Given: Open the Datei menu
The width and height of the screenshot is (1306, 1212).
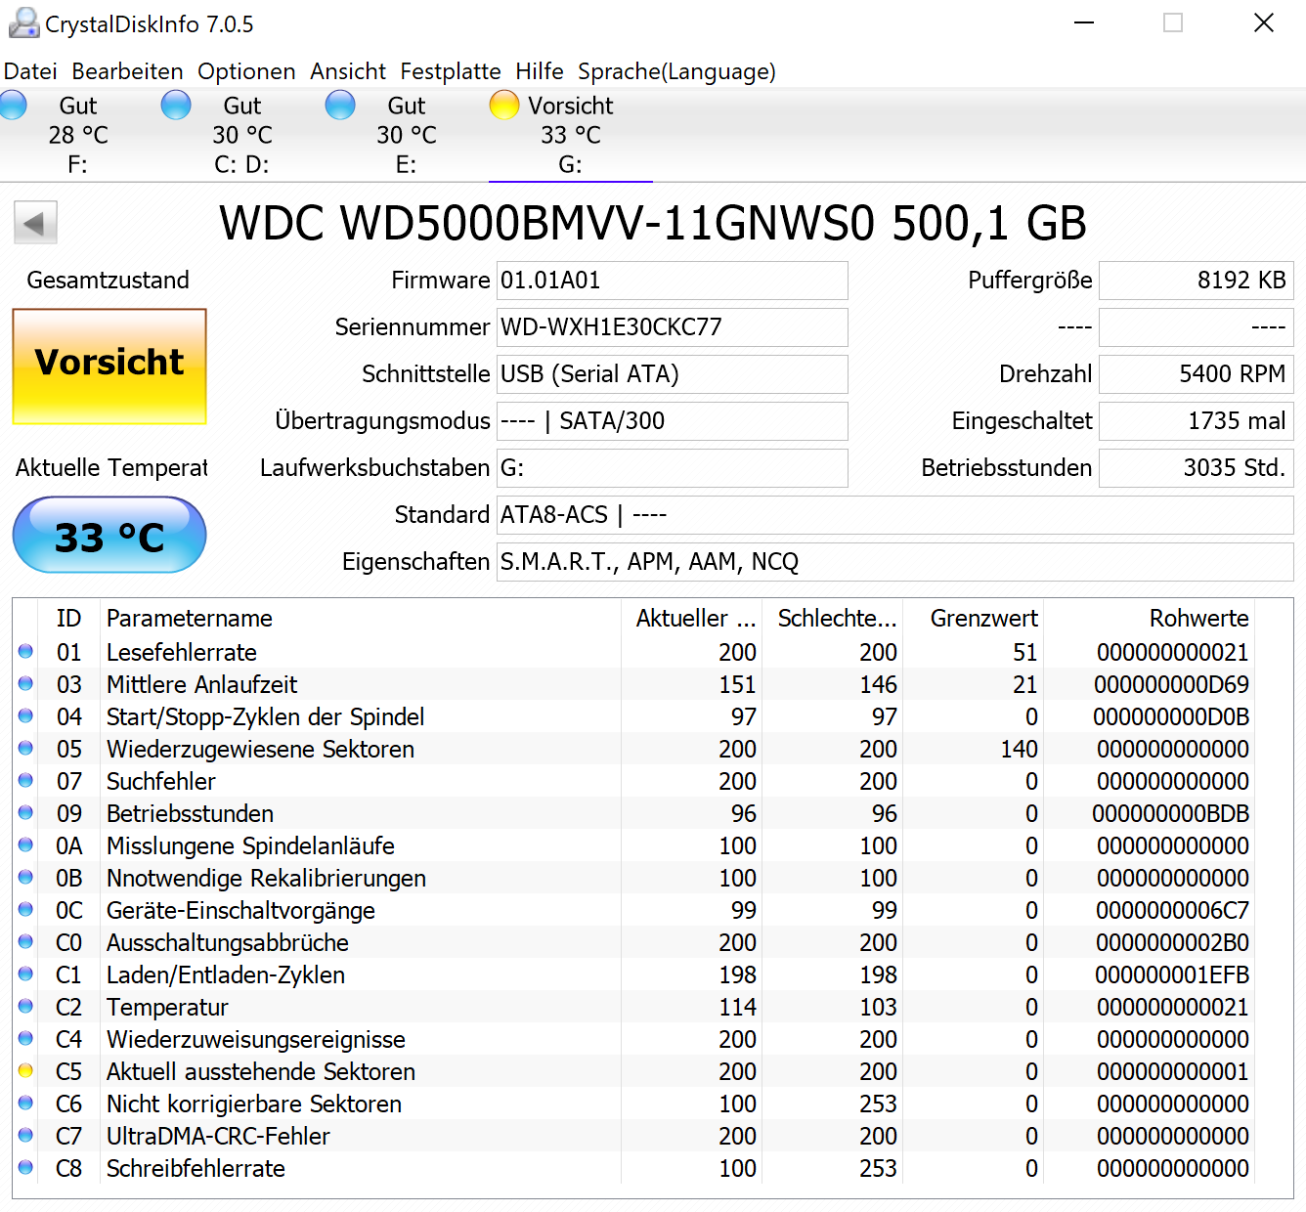Looking at the screenshot, I should point(30,71).
